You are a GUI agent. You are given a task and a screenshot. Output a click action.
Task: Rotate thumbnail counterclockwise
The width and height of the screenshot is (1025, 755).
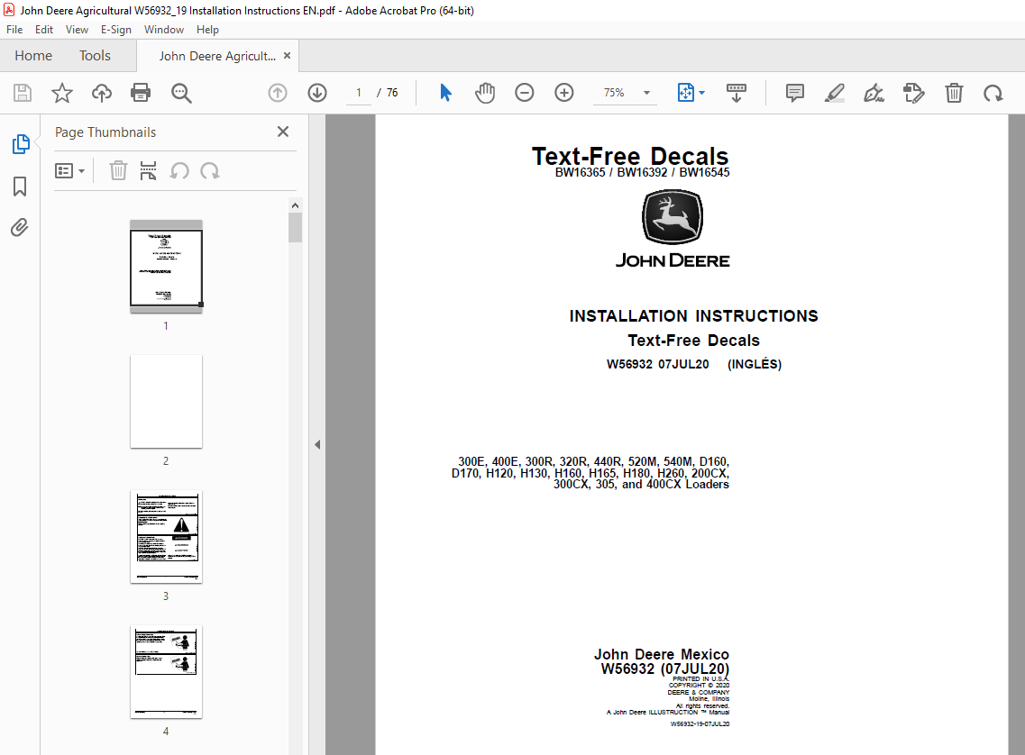pos(179,171)
